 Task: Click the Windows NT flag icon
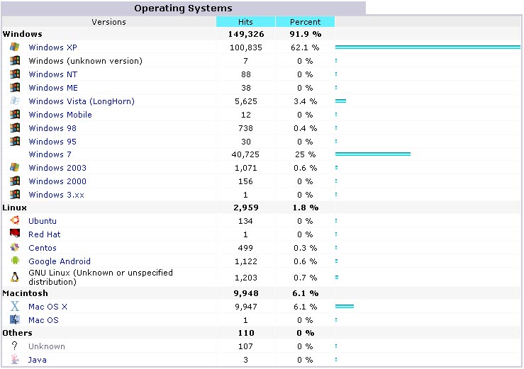(x=15, y=74)
